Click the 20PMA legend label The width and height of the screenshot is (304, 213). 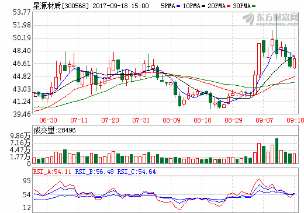point(217,6)
